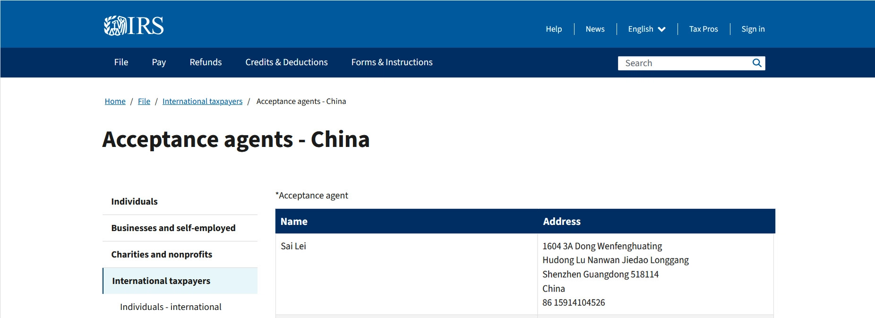Open the Refunds menu
This screenshot has width=875, height=318.
[206, 62]
